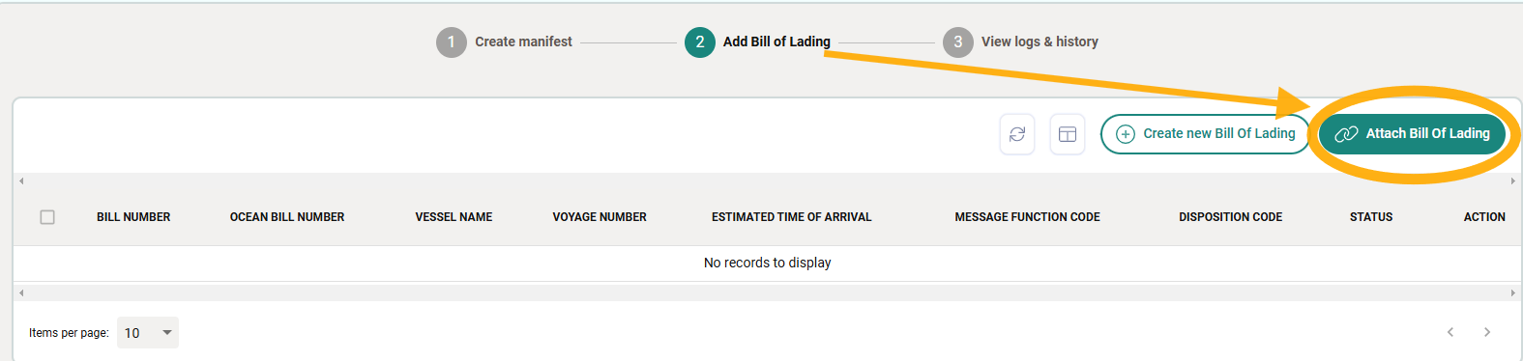1523x361 pixels.
Task: Click the top scrollbar right arrow
Action: click(1513, 180)
